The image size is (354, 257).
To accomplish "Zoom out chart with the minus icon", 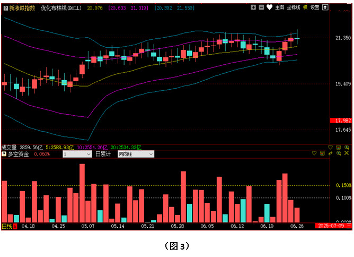I will click(x=261, y=7).
